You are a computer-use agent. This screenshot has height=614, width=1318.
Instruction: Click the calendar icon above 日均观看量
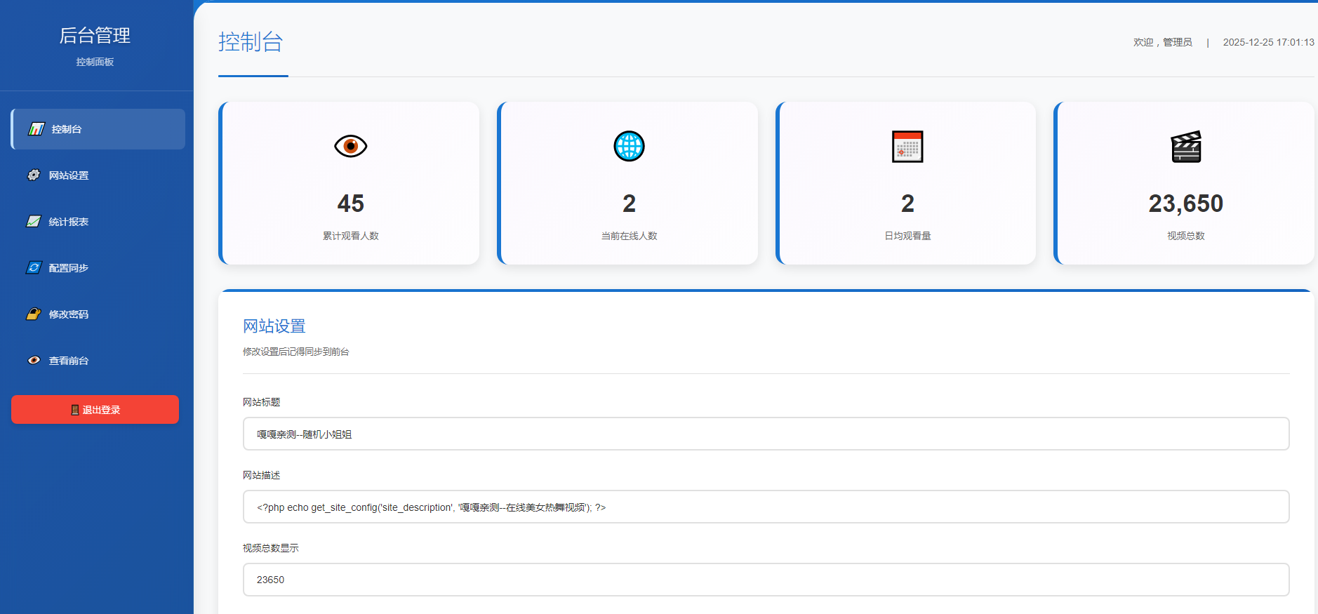(907, 146)
